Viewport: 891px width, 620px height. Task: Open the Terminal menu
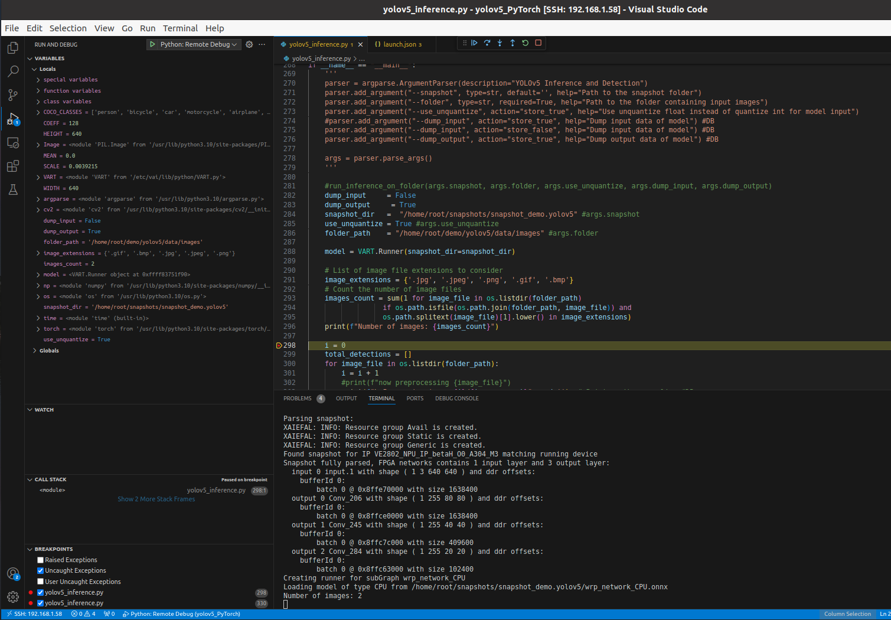pyautogui.click(x=180, y=28)
